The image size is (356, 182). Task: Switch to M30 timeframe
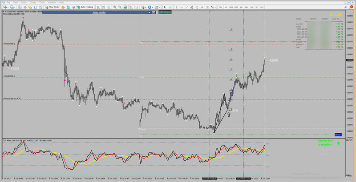coord(236,7)
